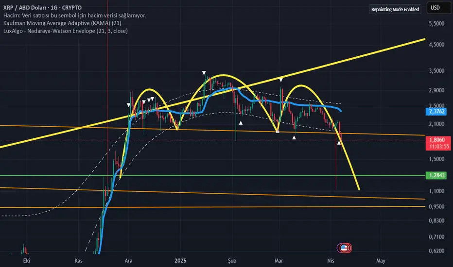This screenshot has height=267, width=453.
Task: Click the Hacim volume indicator legend
Action: tap(74, 16)
